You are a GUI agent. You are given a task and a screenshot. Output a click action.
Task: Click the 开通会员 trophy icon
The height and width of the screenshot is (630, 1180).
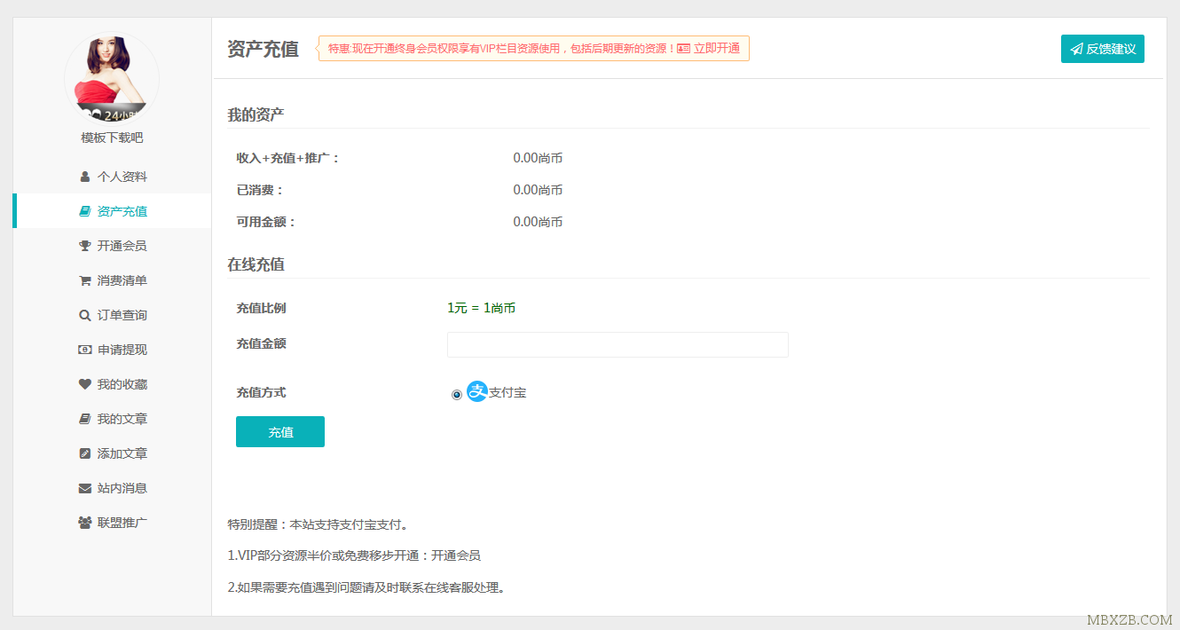pyautogui.click(x=83, y=245)
